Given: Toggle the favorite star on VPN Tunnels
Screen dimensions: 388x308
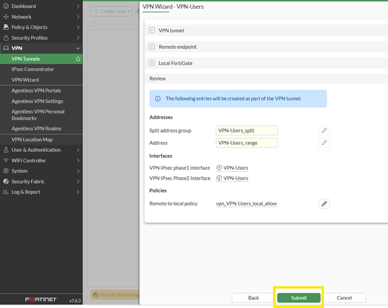Looking at the screenshot, I should 78,59.
